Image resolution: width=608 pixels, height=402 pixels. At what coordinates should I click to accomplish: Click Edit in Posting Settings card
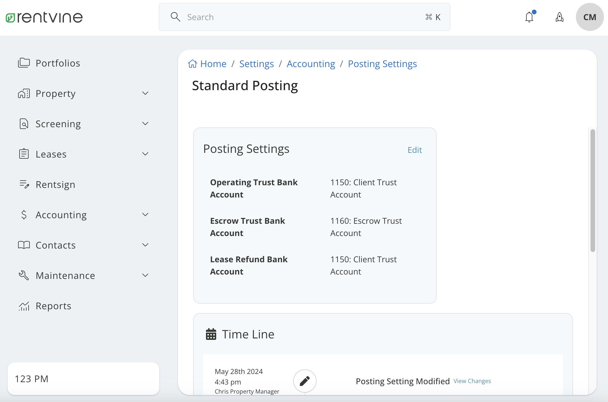415,150
